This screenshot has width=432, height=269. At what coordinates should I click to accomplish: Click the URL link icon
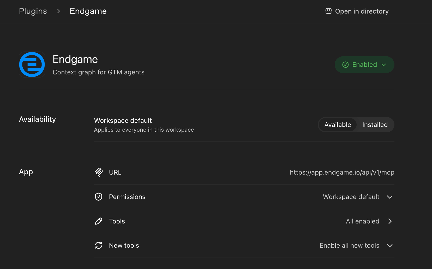(x=99, y=172)
